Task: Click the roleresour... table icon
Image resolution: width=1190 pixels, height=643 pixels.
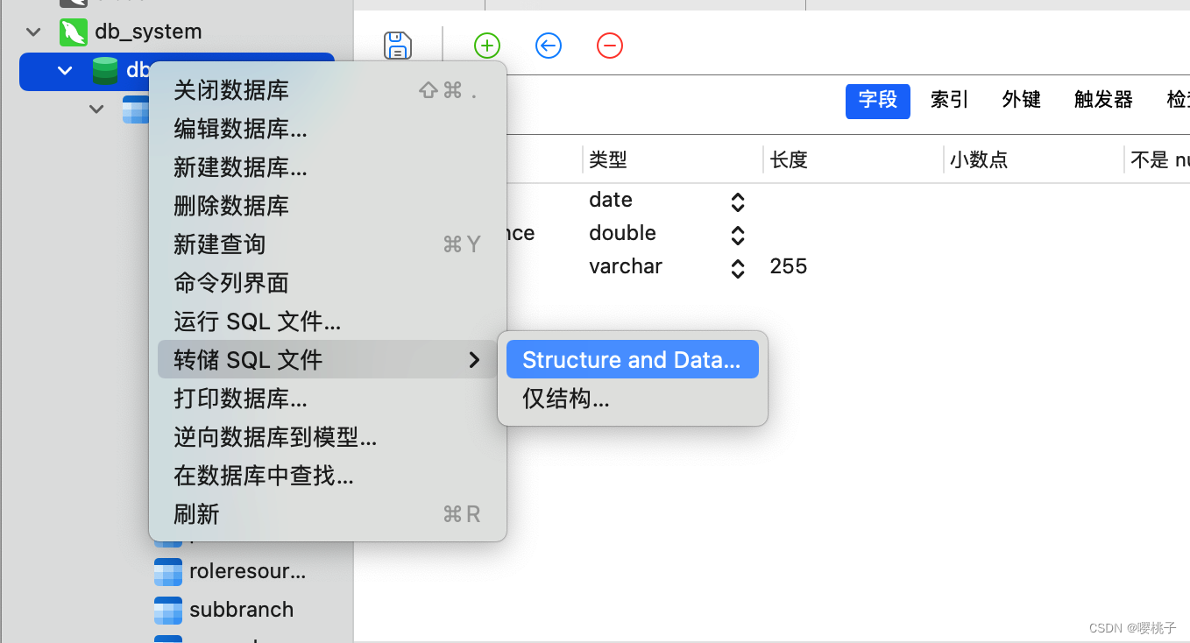Action: click(x=168, y=572)
